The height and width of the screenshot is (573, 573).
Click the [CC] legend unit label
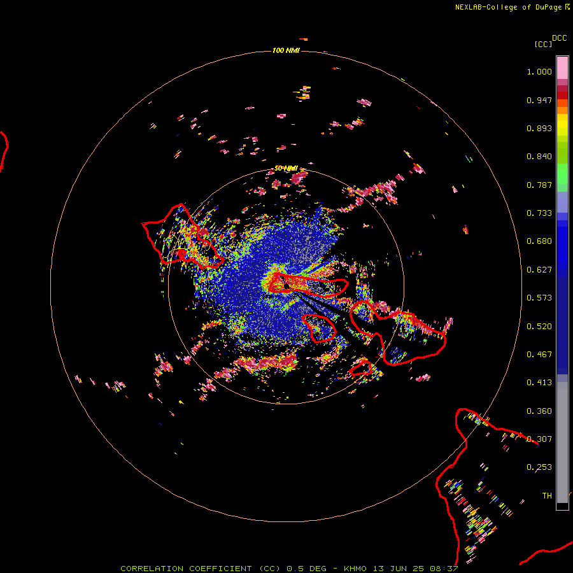point(543,44)
